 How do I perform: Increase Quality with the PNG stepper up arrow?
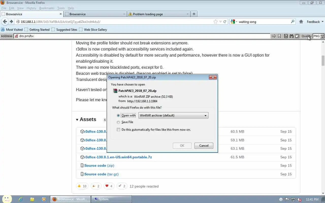[x=322, y=35]
